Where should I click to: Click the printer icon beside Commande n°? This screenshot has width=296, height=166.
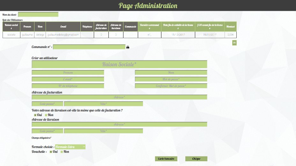point(128,47)
